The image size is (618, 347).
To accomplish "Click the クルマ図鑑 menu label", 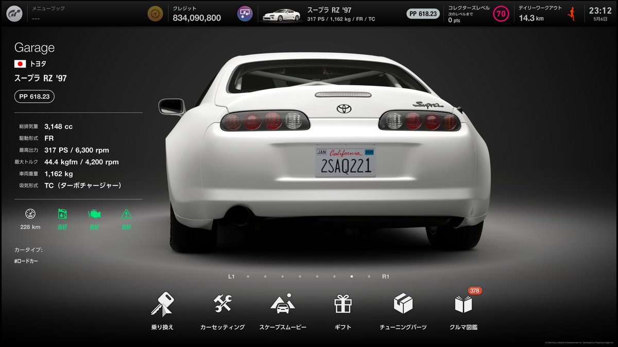I will 463,327.
